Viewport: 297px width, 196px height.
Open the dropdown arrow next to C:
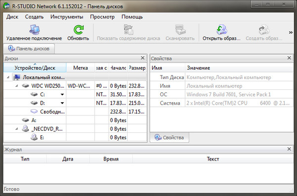pyautogui.click(x=62, y=94)
